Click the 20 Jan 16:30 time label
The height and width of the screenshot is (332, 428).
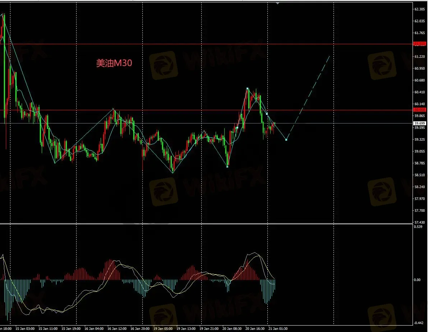[x=255, y=329]
